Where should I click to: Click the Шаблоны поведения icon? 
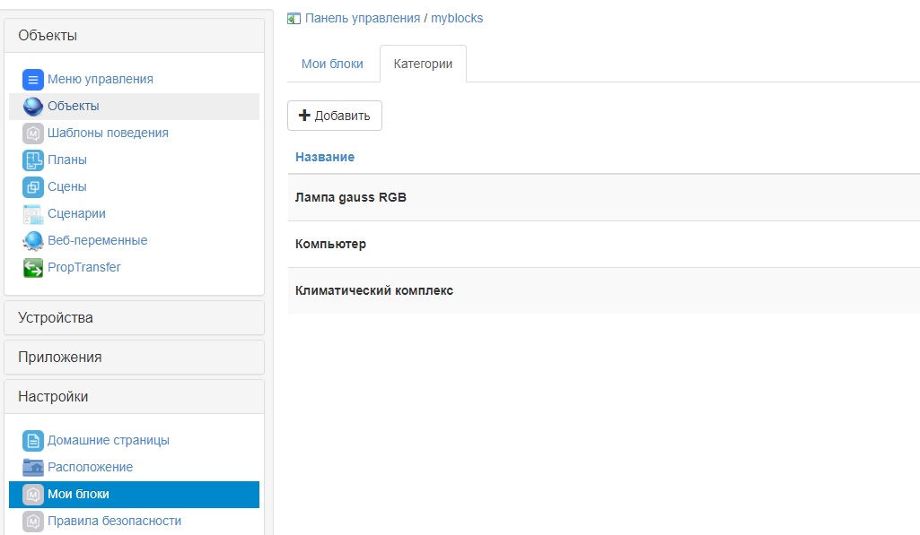(x=33, y=134)
